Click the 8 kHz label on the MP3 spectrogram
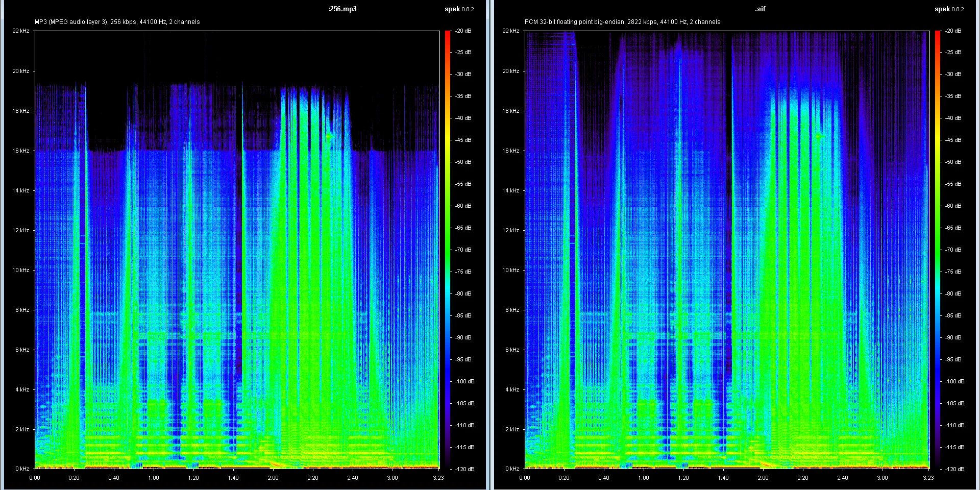 click(22, 310)
